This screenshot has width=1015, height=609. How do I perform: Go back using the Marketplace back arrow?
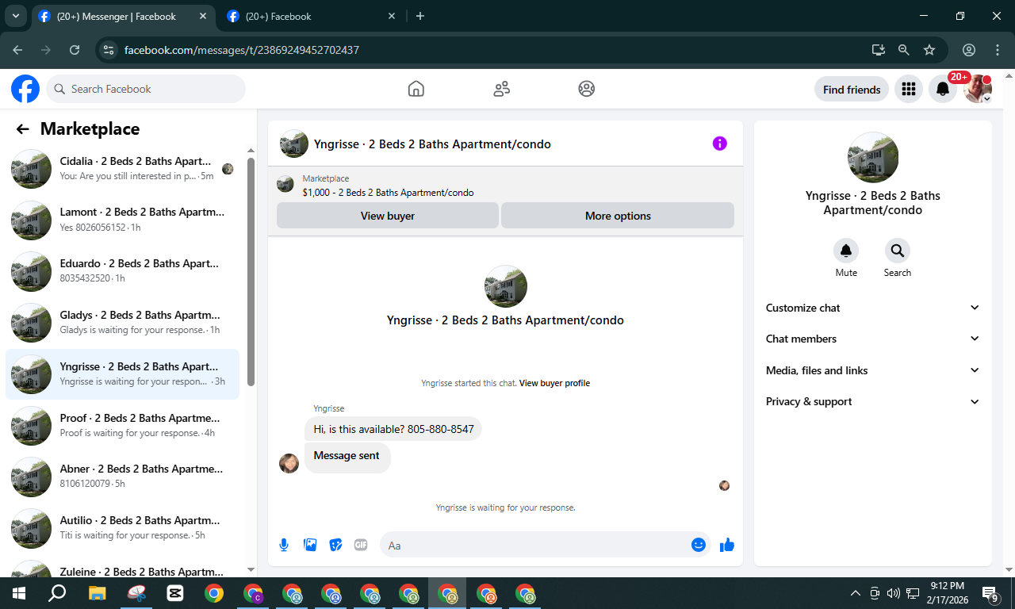tap(22, 129)
